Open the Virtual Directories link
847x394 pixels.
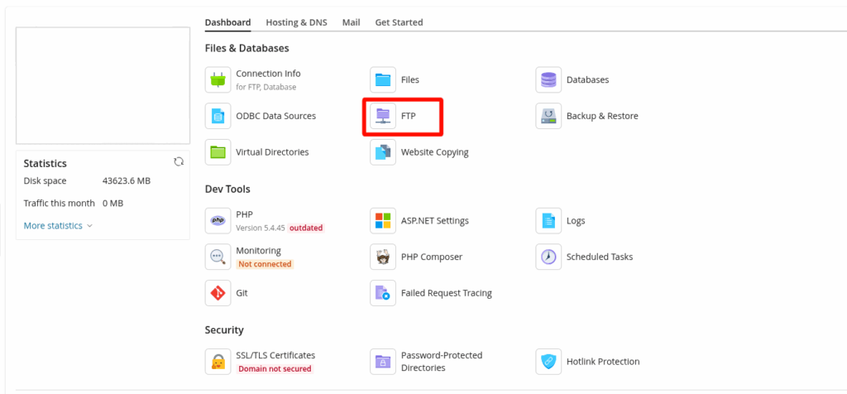[272, 152]
